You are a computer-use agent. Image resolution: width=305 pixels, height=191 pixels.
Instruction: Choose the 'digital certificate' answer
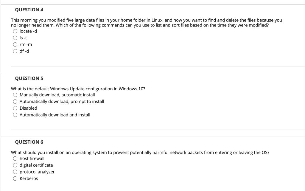[x=15, y=165]
